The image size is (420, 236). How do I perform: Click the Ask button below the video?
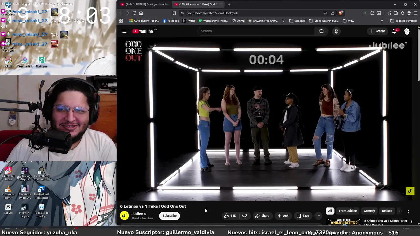[x=283, y=216]
